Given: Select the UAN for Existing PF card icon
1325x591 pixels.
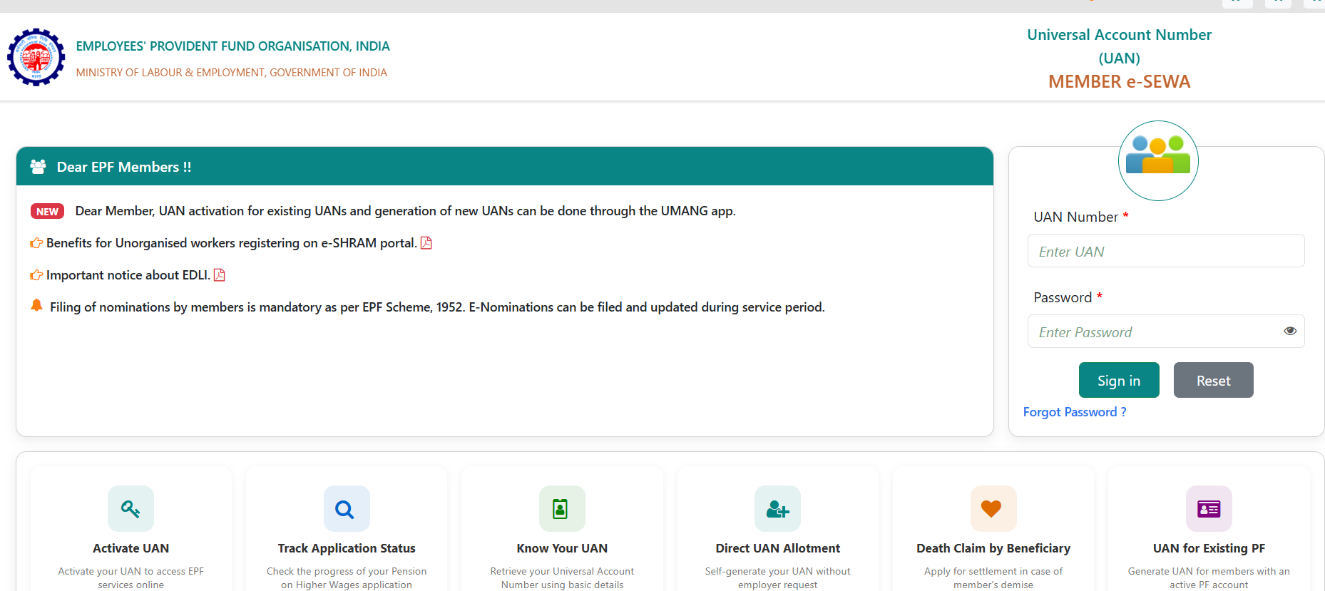Looking at the screenshot, I should click(x=1209, y=509).
